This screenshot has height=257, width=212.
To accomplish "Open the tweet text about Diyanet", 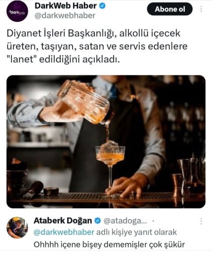I will pyautogui.click(x=97, y=46).
